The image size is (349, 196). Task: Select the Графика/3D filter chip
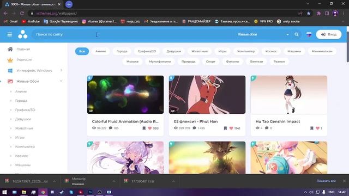(x=147, y=51)
